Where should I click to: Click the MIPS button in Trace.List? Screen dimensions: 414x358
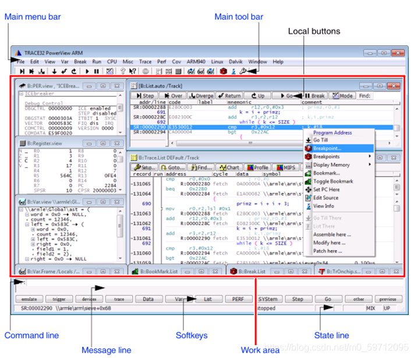point(286,167)
